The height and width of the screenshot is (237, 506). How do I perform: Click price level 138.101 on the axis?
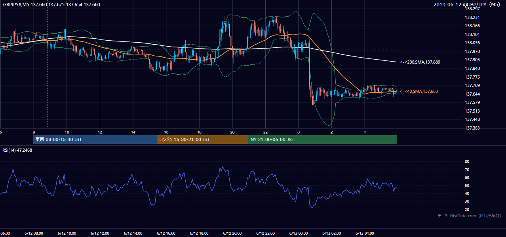472,34
